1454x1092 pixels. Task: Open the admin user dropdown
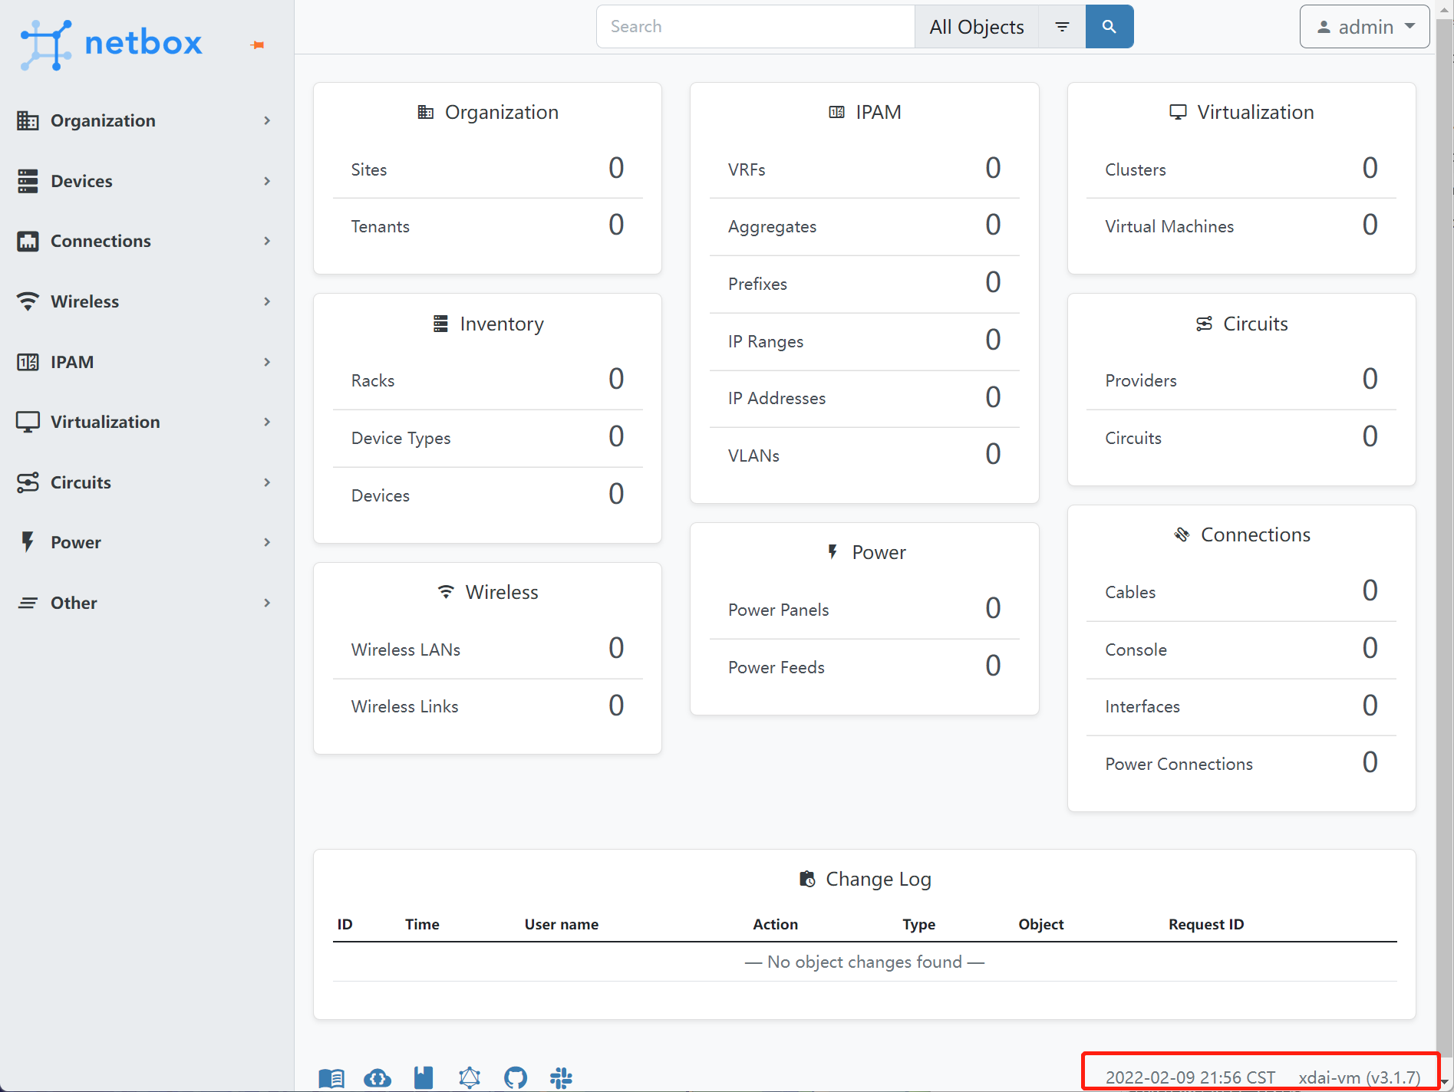pyautogui.click(x=1364, y=27)
